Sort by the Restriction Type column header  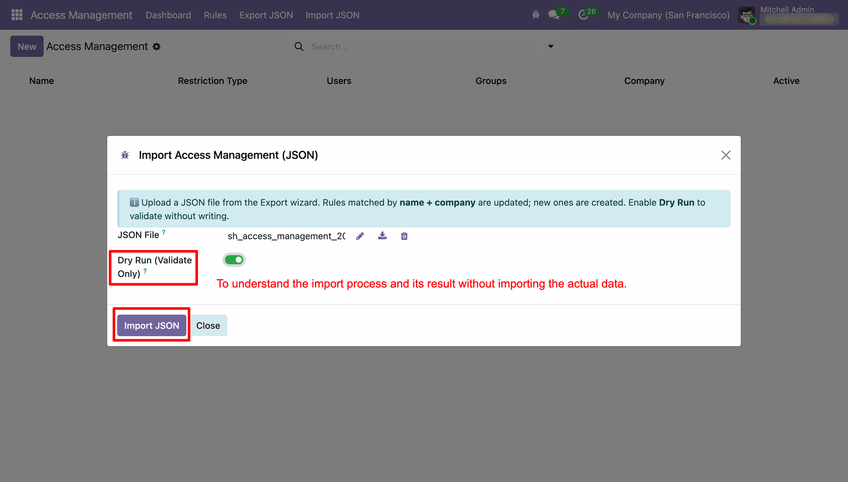tap(212, 81)
